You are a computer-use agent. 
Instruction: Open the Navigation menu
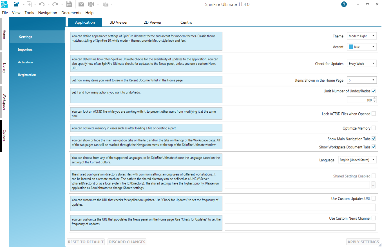pyautogui.click(x=48, y=13)
